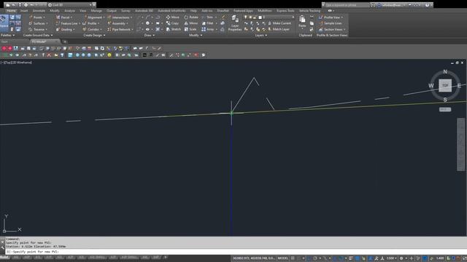Switch to the Model layout tab

pos(4,258)
